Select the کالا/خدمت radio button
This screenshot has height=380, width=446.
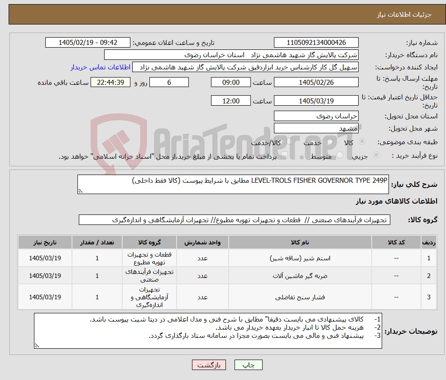289,141
